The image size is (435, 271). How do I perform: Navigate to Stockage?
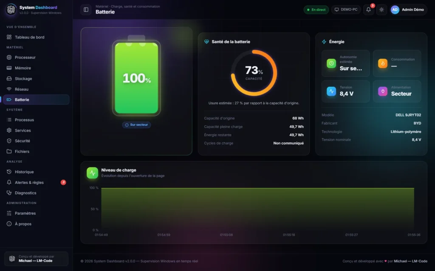(x=36, y=78)
